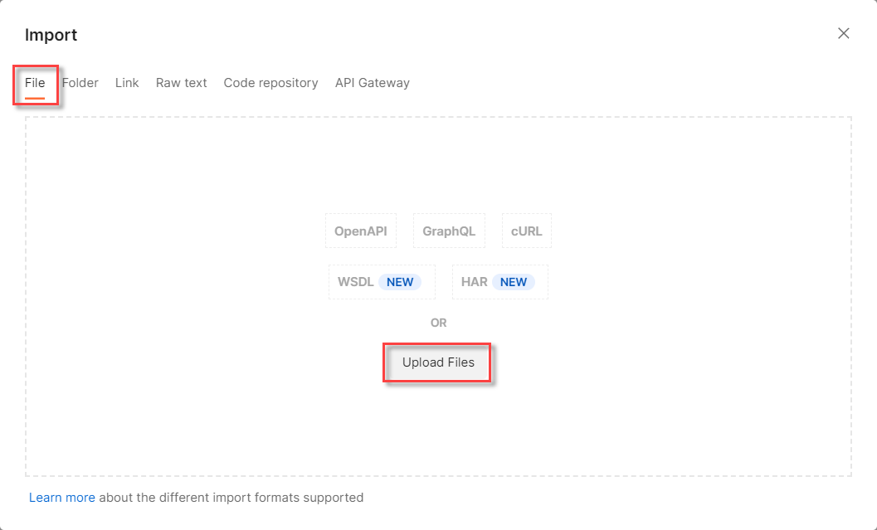Click the GraphQL format box
The height and width of the screenshot is (530, 877).
(449, 231)
